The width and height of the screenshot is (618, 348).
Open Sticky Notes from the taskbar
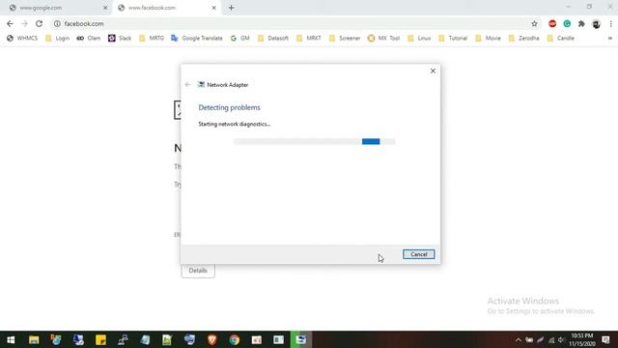(x=100, y=339)
